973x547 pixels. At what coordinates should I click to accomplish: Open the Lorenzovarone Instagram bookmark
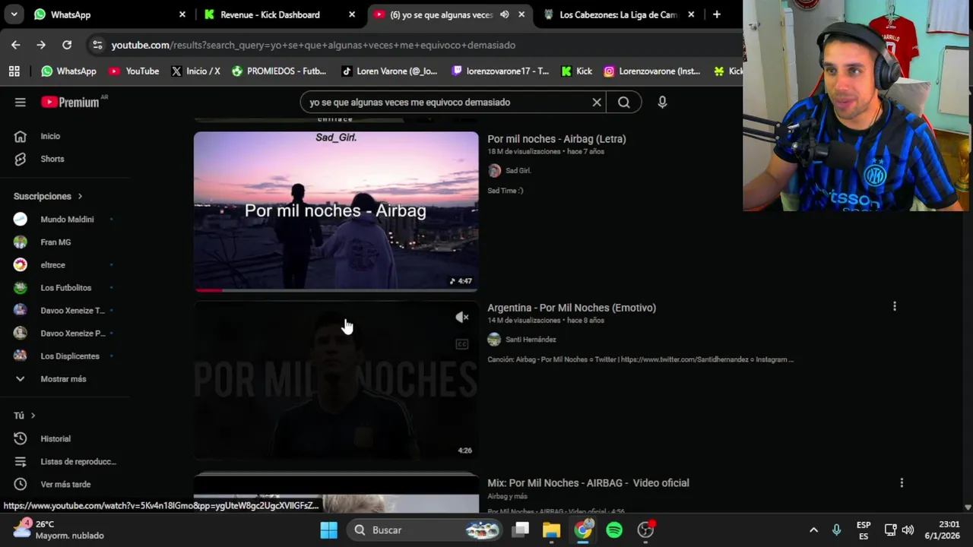tap(652, 71)
